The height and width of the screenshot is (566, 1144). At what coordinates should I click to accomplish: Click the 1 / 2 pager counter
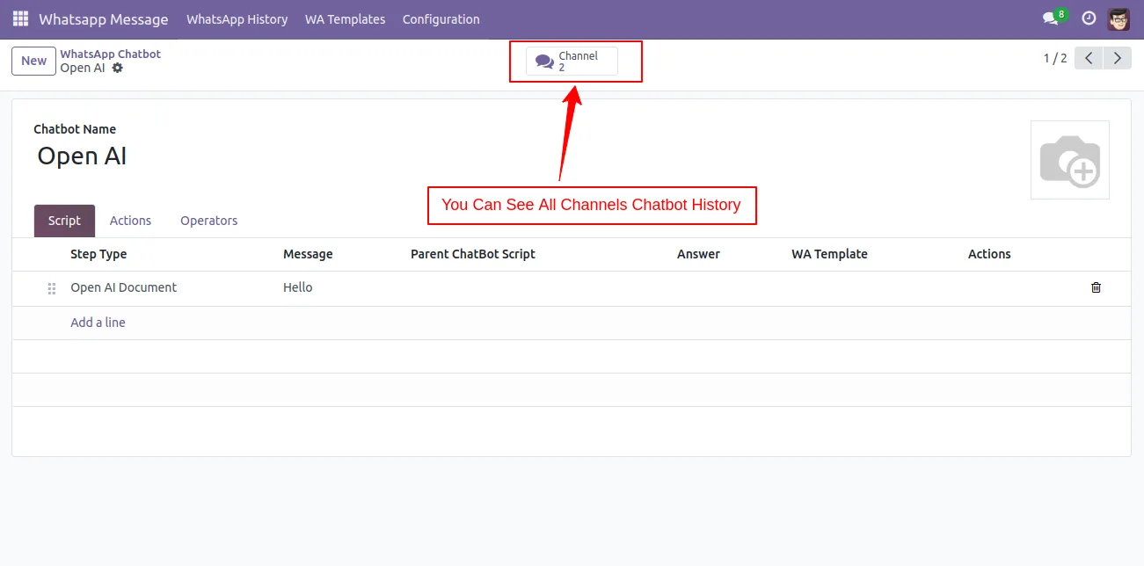tap(1055, 58)
